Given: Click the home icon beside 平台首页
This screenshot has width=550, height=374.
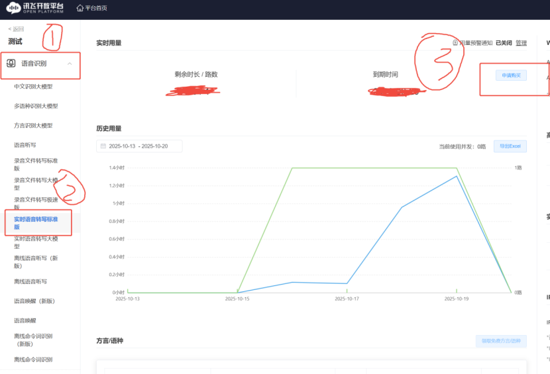Looking at the screenshot, I should 80,8.
